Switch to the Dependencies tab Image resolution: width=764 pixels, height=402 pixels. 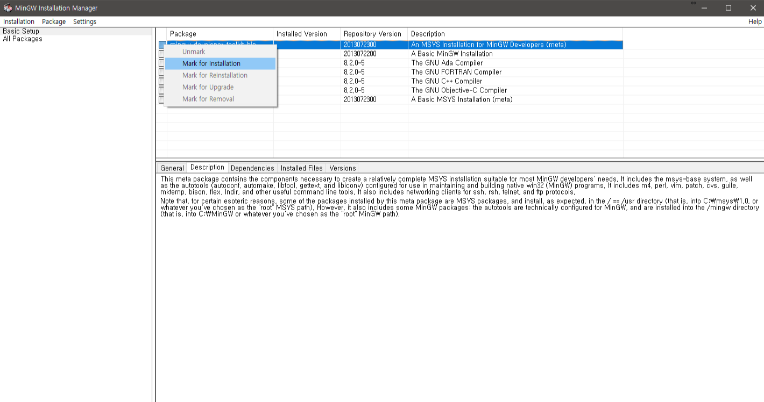tap(252, 168)
